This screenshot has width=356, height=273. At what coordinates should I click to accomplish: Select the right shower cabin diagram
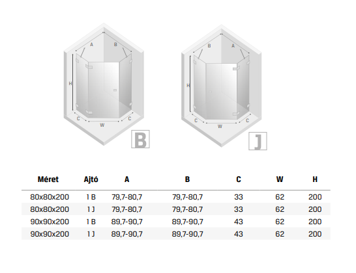(x=222, y=86)
